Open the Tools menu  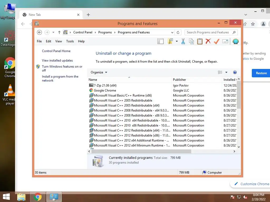70,41
